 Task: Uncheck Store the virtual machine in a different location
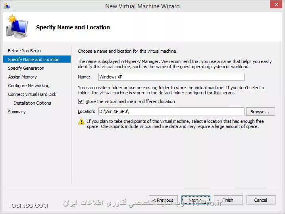point(81,101)
